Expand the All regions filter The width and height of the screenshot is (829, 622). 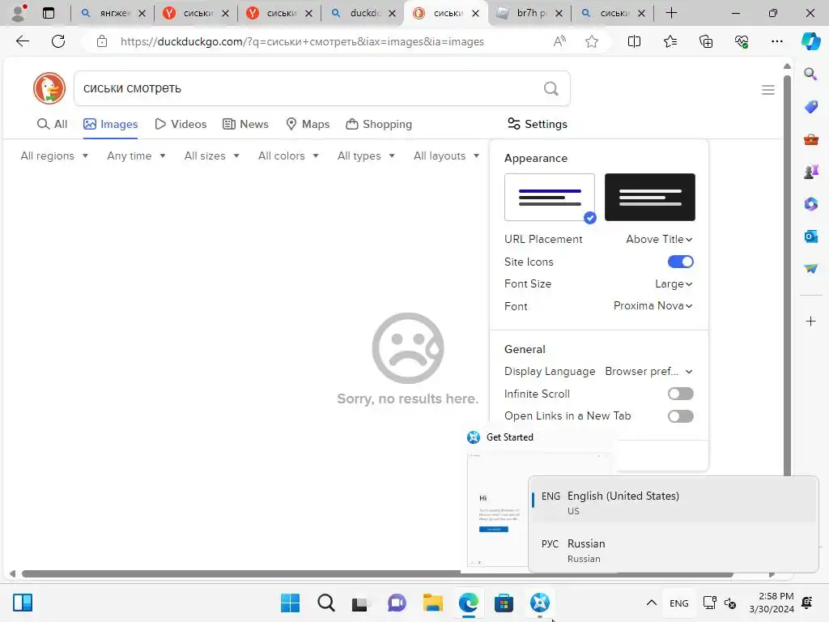click(x=54, y=156)
